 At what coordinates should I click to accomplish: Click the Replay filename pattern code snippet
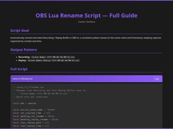click(54, 61)
